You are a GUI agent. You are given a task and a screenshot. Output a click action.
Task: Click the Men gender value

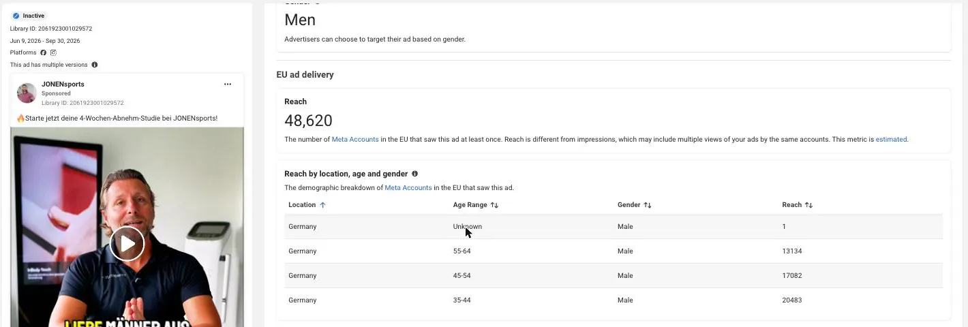click(300, 20)
